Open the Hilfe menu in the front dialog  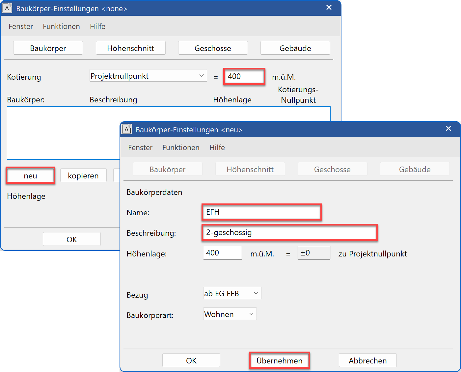tap(217, 147)
